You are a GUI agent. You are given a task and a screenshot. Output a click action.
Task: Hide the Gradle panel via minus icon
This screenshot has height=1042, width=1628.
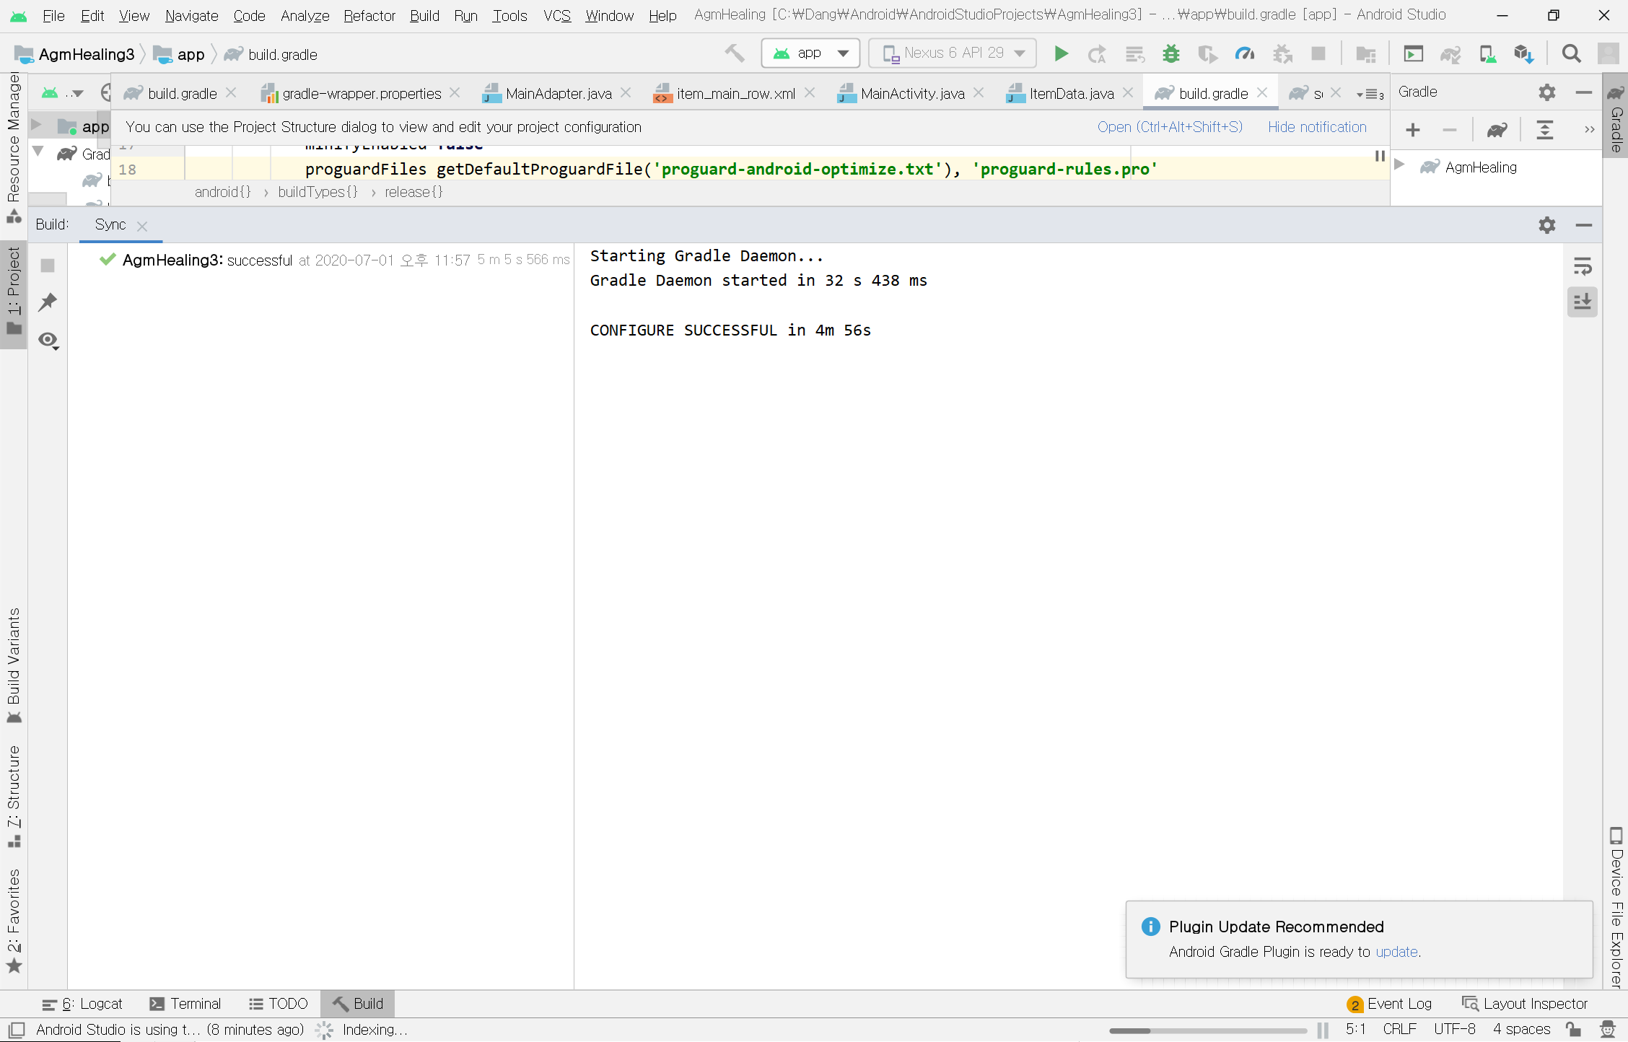point(1584,92)
